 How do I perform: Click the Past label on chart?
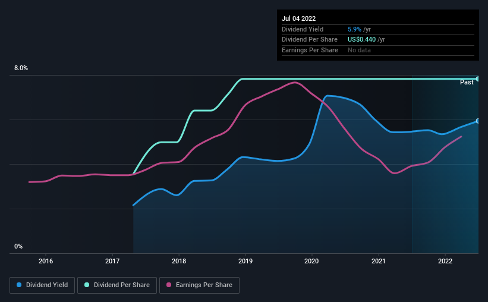pos(467,82)
